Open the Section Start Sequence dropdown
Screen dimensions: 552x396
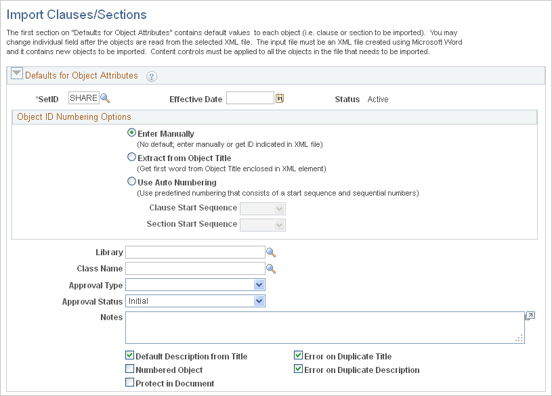tap(280, 224)
